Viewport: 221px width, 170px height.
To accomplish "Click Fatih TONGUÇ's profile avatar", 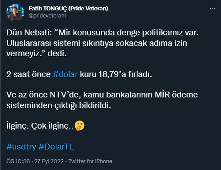I will [15, 13].
